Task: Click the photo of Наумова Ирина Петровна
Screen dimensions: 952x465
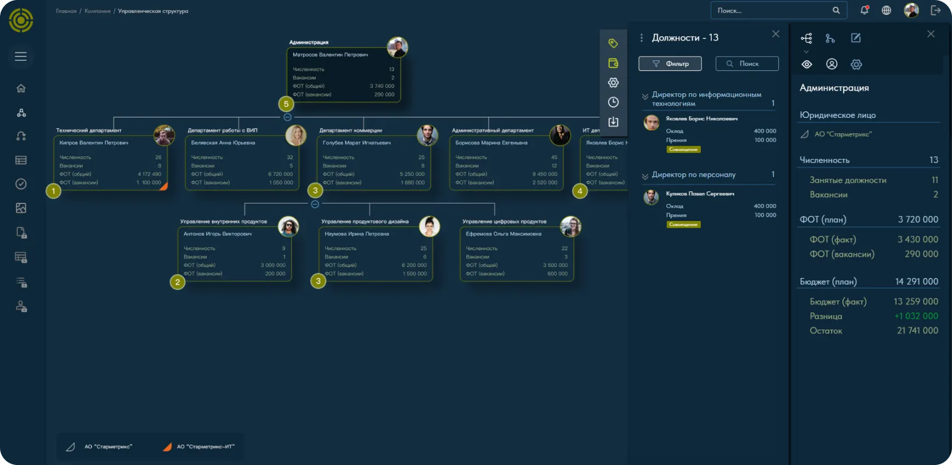Action: [x=429, y=226]
